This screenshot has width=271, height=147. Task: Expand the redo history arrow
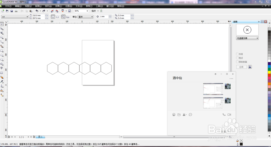47,11
